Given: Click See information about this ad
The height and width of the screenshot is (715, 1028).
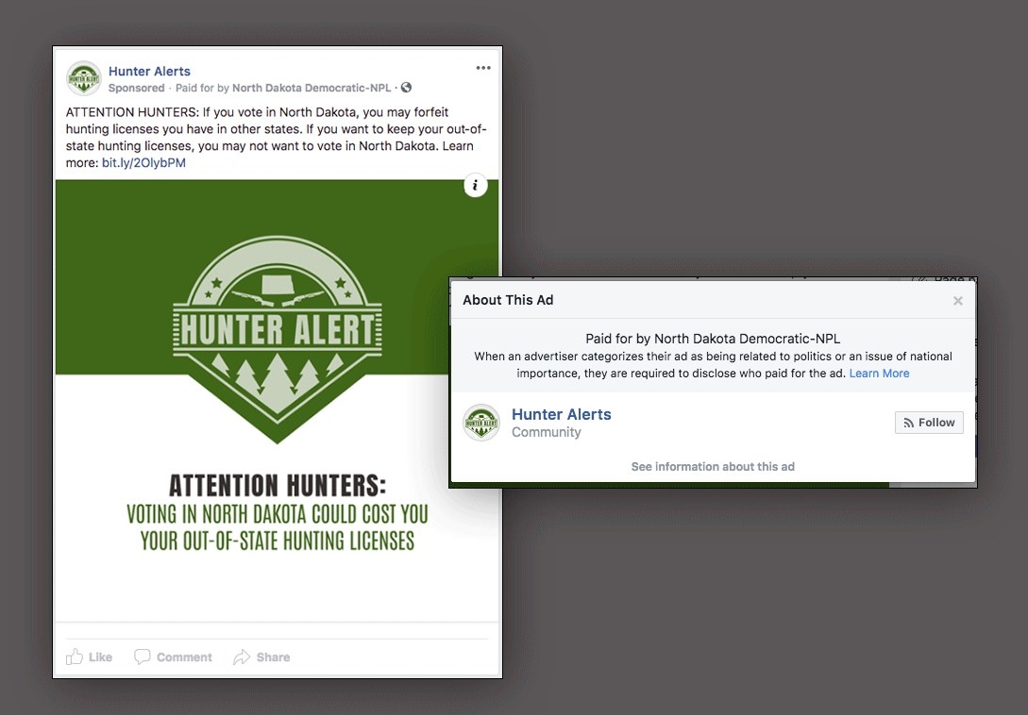Looking at the screenshot, I should pyautogui.click(x=713, y=467).
